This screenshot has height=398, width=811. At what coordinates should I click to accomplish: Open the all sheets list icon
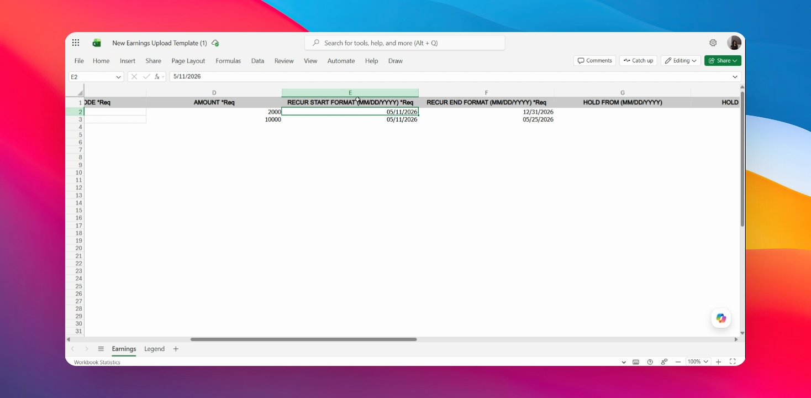101,349
